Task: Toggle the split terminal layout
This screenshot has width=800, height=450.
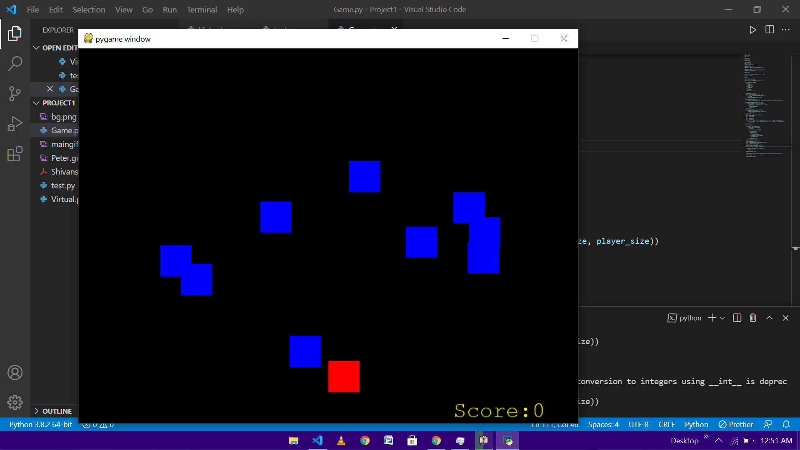Action: (x=737, y=317)
